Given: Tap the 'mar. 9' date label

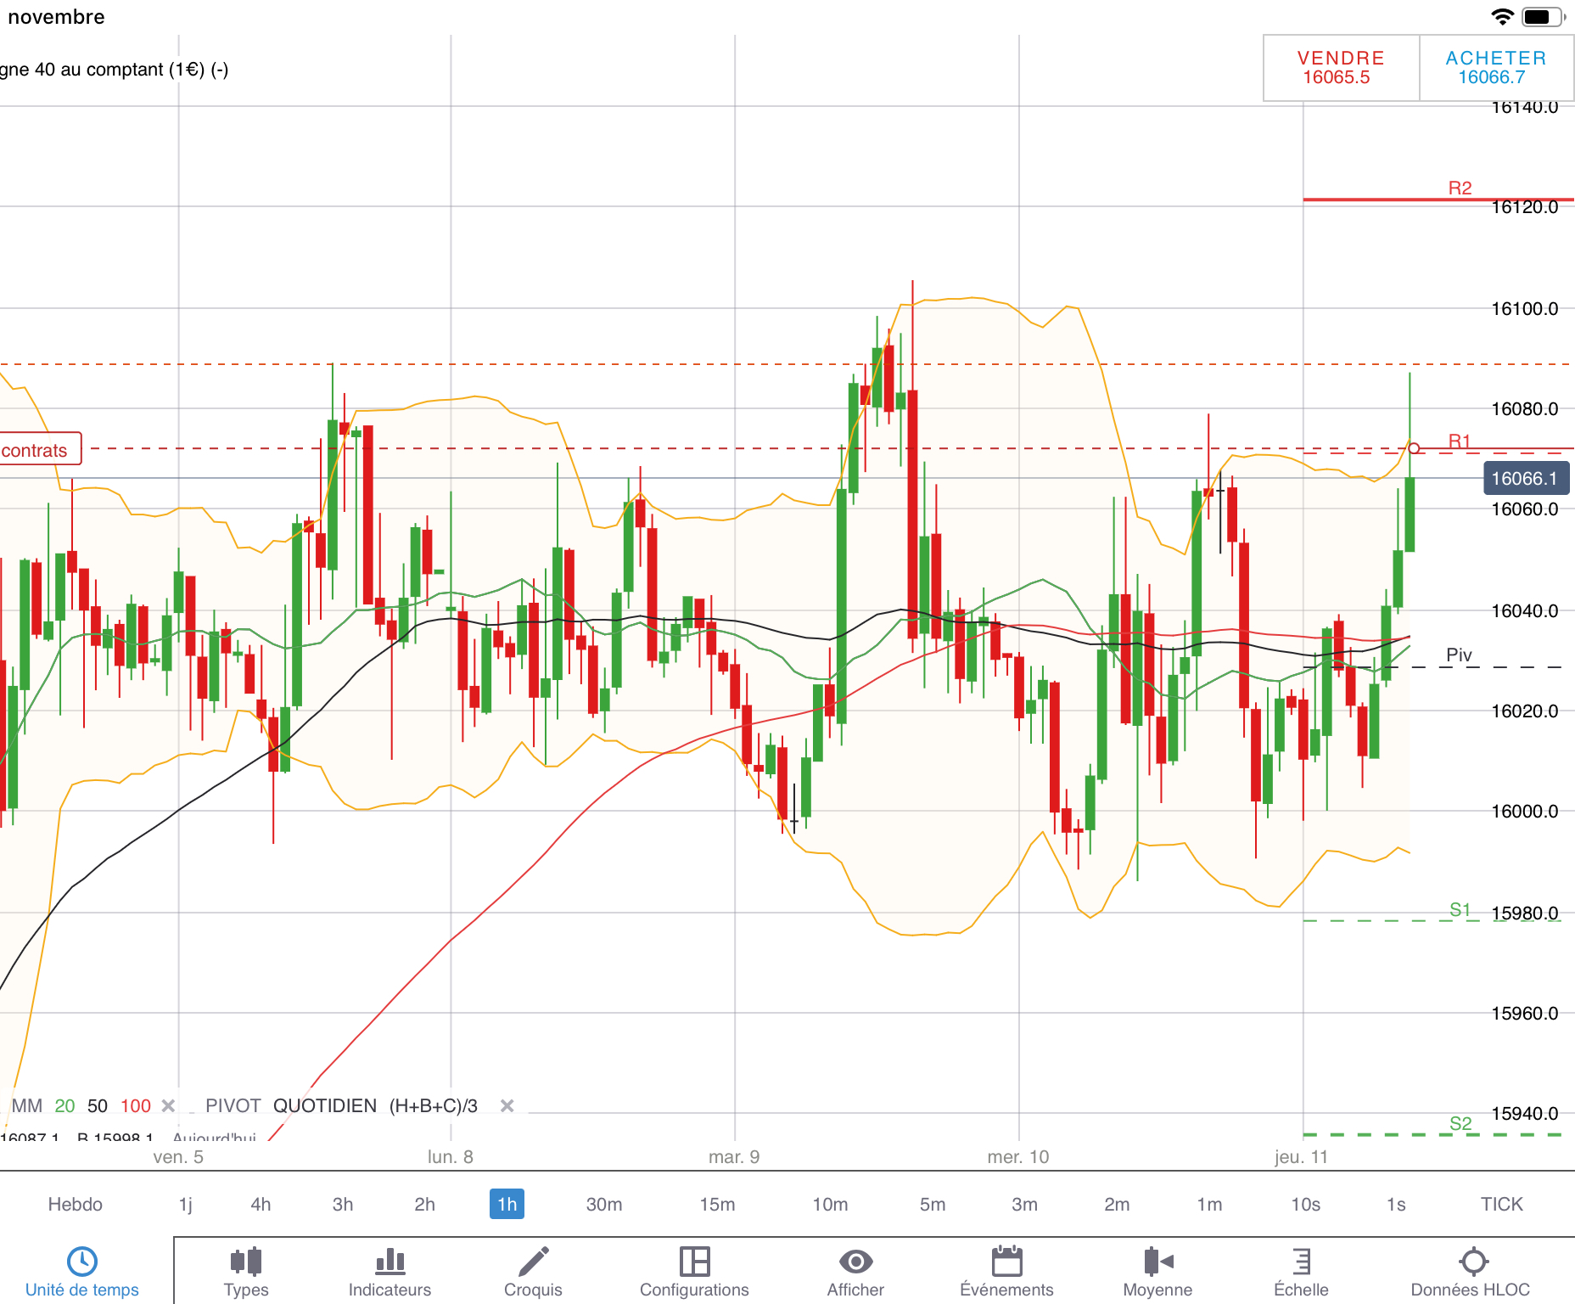Looking at the screenshot, I should tap(734, 1156).
